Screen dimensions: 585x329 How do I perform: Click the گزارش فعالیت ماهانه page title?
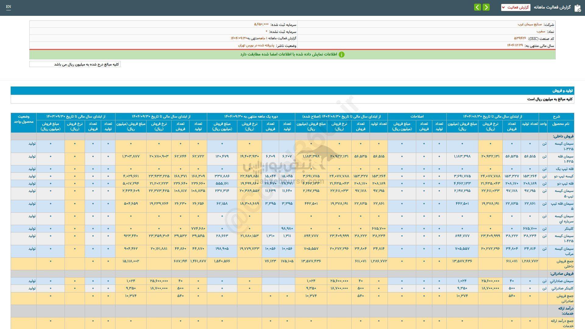pyautogui.click(x=552, y=7)
